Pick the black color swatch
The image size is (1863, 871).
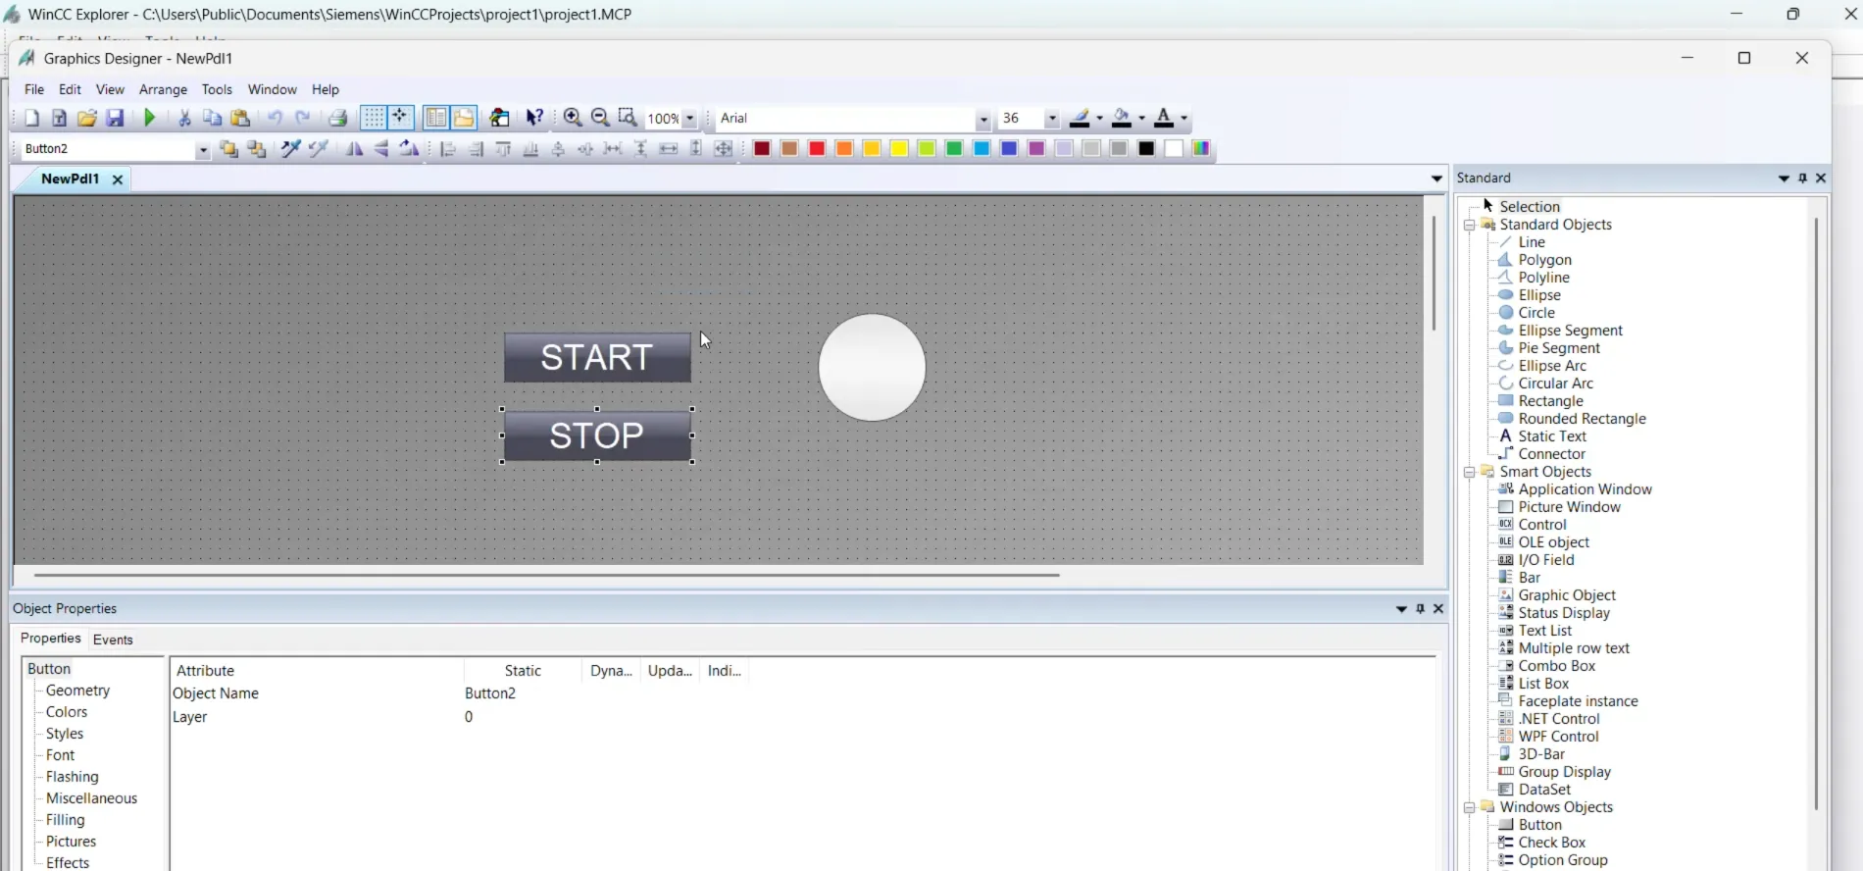pyautogui.click(x=1146, y=149)
